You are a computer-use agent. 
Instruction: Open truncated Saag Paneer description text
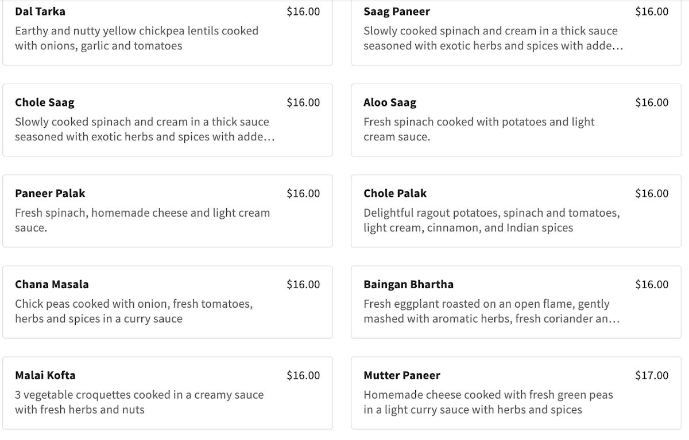click(x=493, y=38)
